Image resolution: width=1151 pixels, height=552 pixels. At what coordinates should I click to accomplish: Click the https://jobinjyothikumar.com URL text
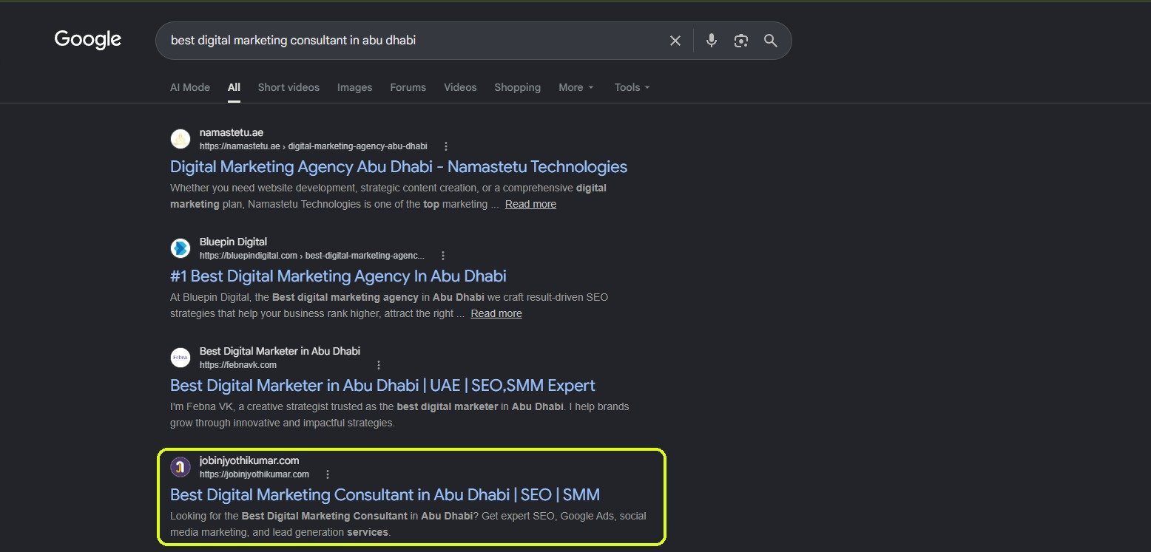[x=254, y=474]
